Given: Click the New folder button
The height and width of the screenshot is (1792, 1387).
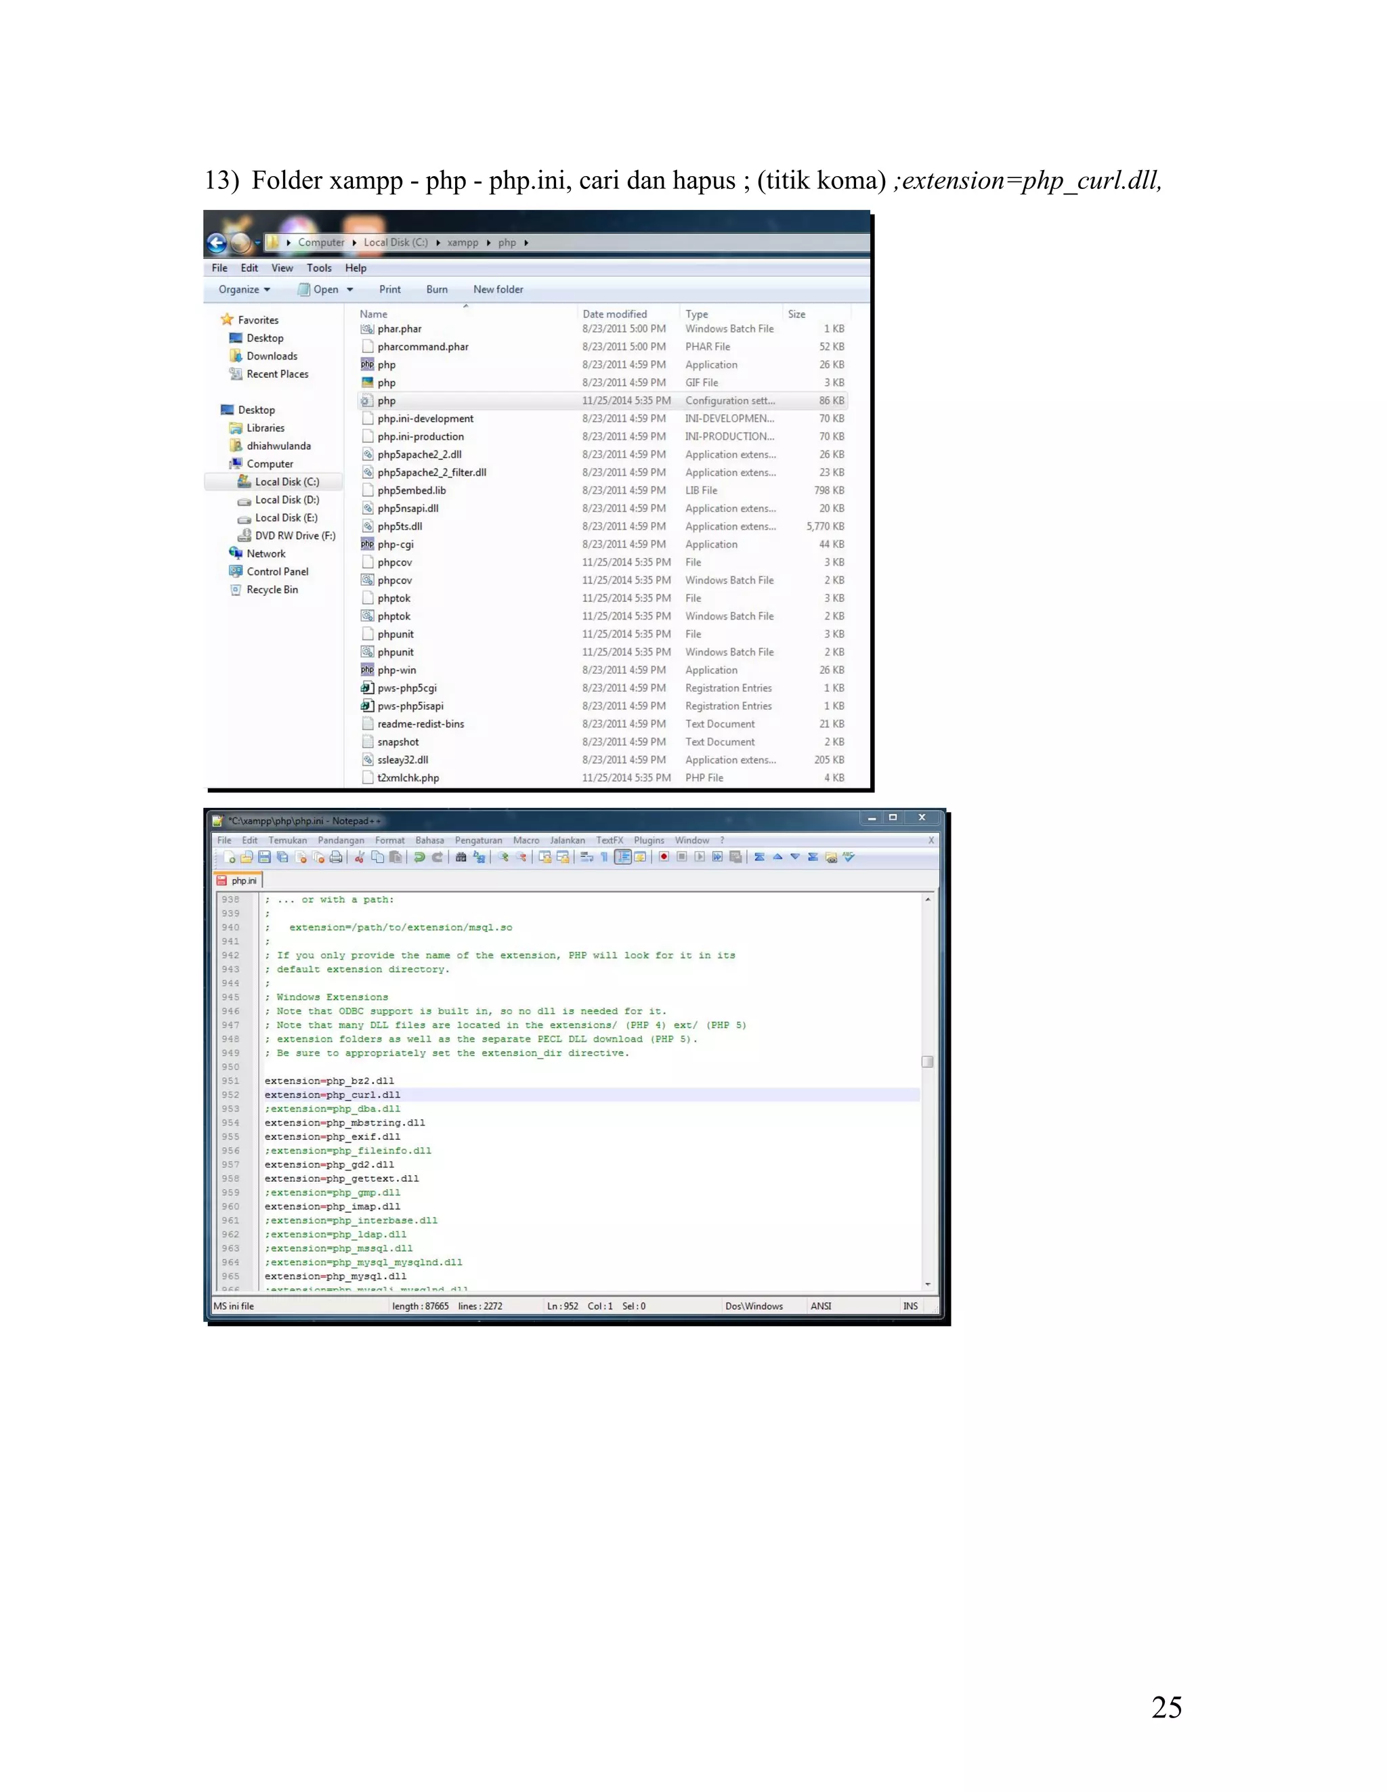Looking at the screenshot, I should tap(498, 290).
